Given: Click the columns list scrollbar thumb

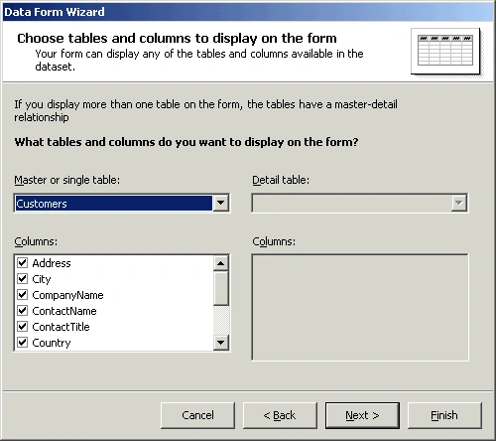Looking at the screenshot, I should tap(221, 288).
